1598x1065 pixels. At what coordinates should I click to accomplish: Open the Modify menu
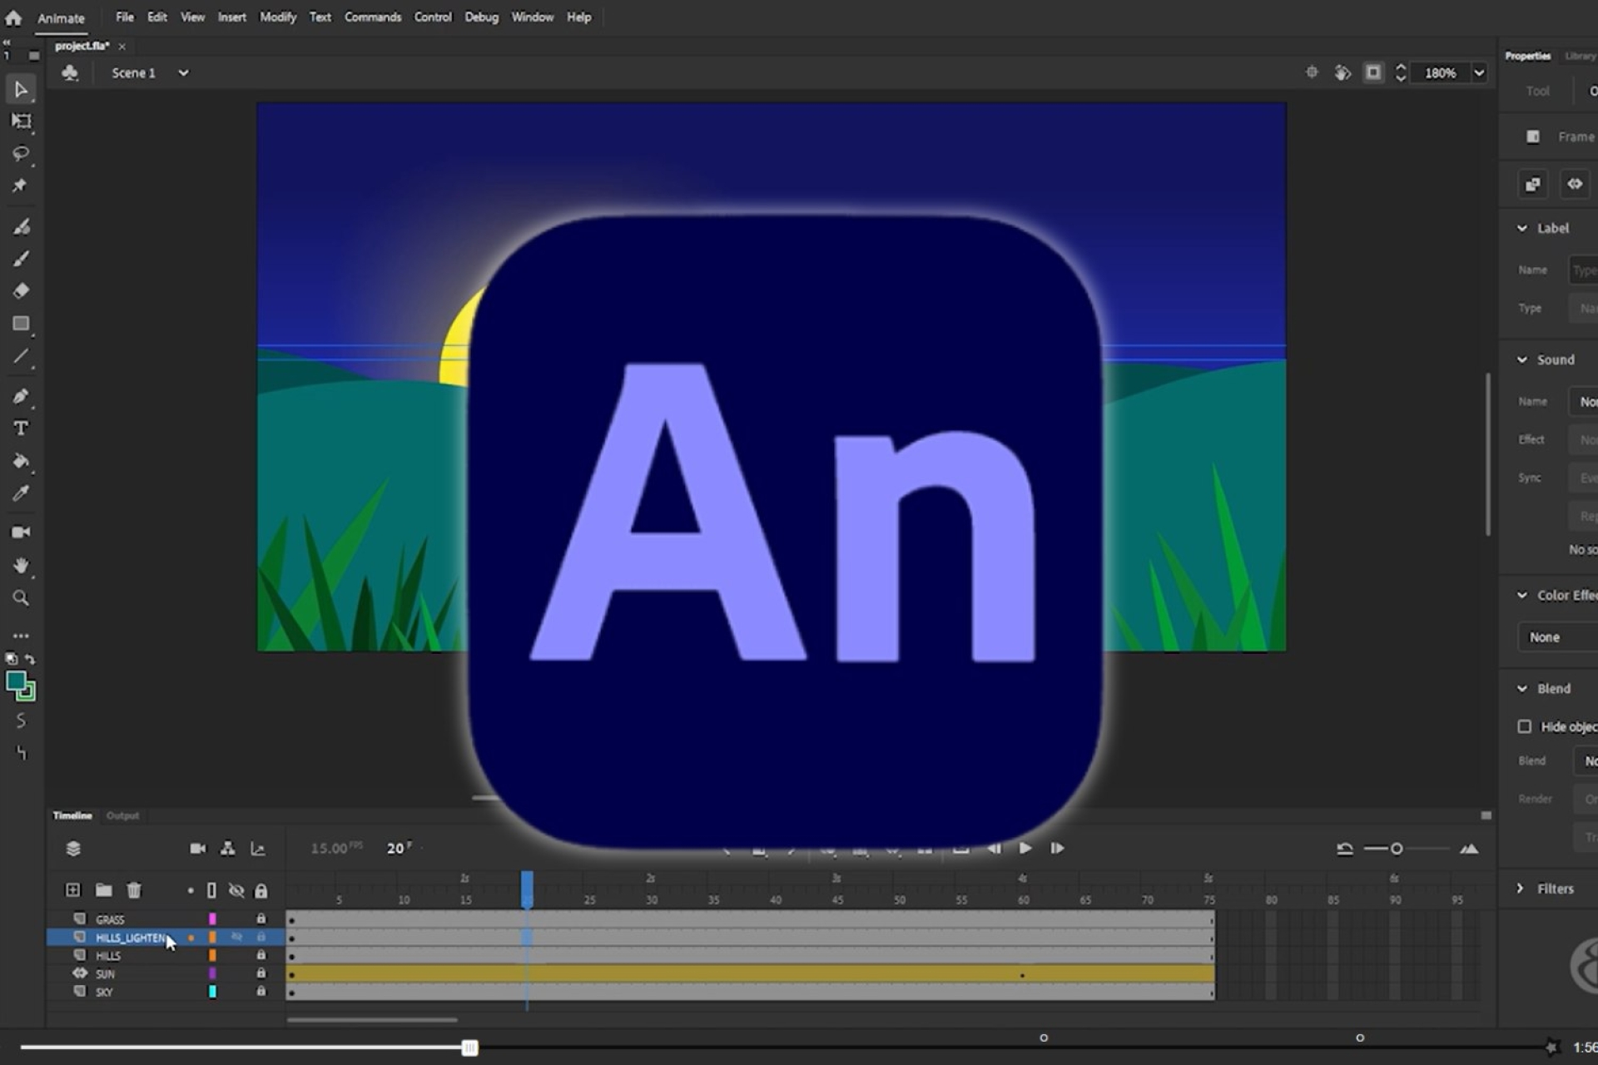[x=278, y=17]
